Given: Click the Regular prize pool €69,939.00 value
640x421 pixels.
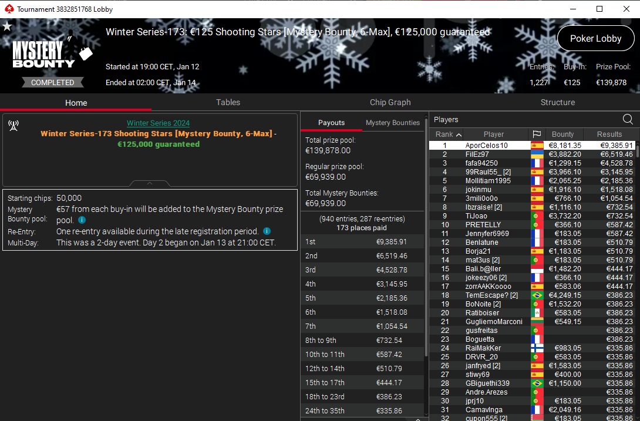Looking at the screenshot, I should click(x=325, y=177).
